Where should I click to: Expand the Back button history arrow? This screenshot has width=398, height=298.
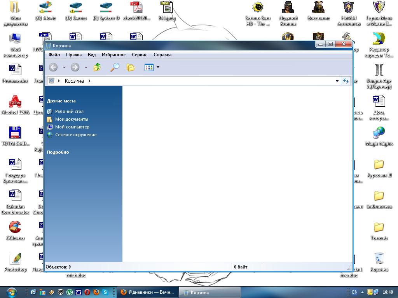click(64, 68)
